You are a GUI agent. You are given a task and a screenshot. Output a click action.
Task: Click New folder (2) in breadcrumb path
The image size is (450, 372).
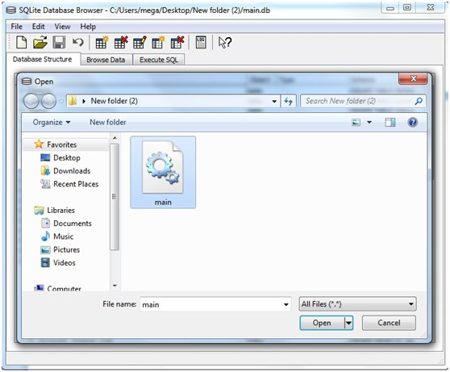point(115,101)
